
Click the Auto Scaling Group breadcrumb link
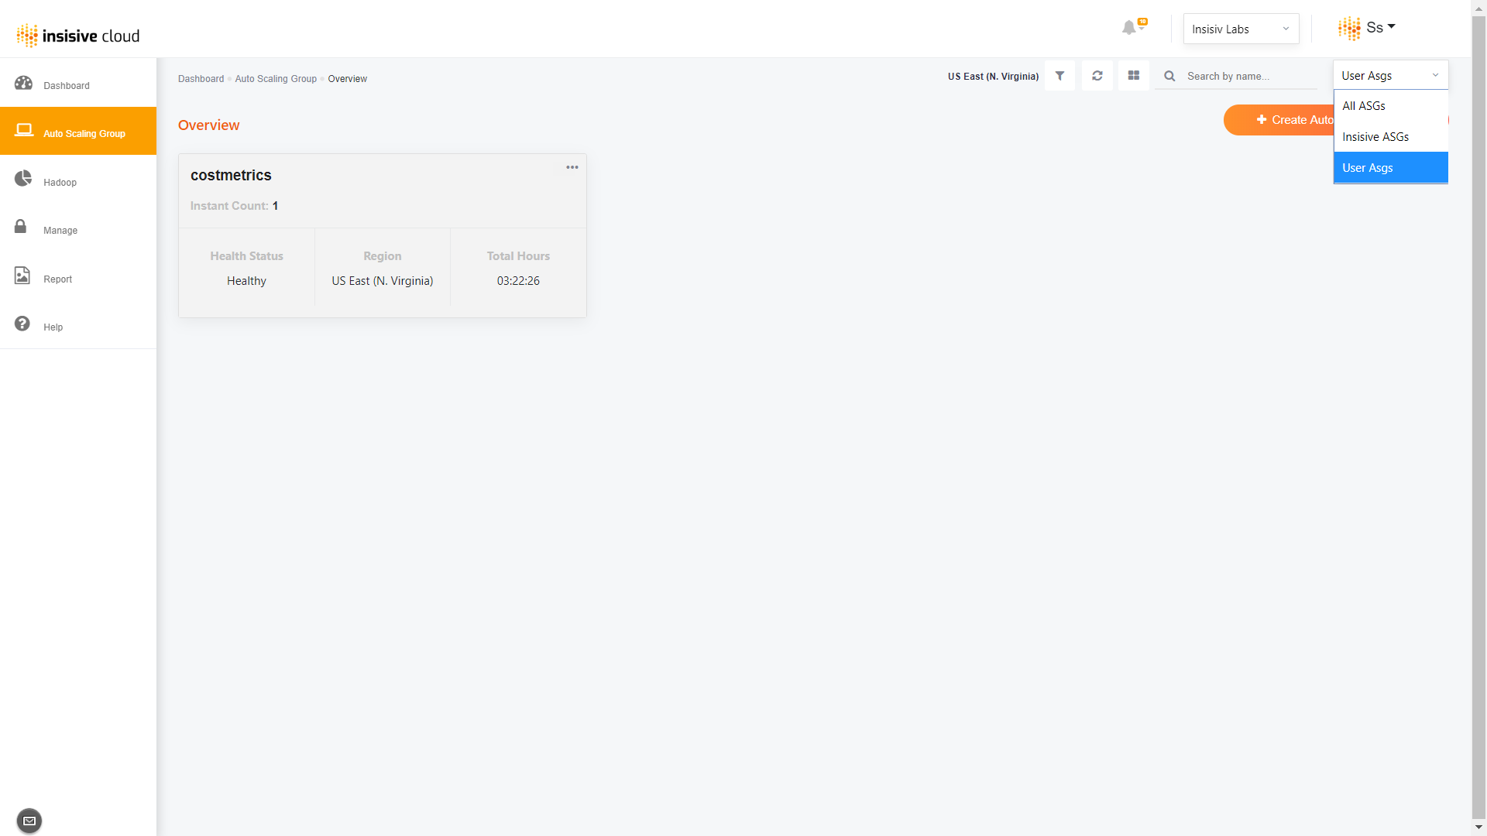point(276,79)
